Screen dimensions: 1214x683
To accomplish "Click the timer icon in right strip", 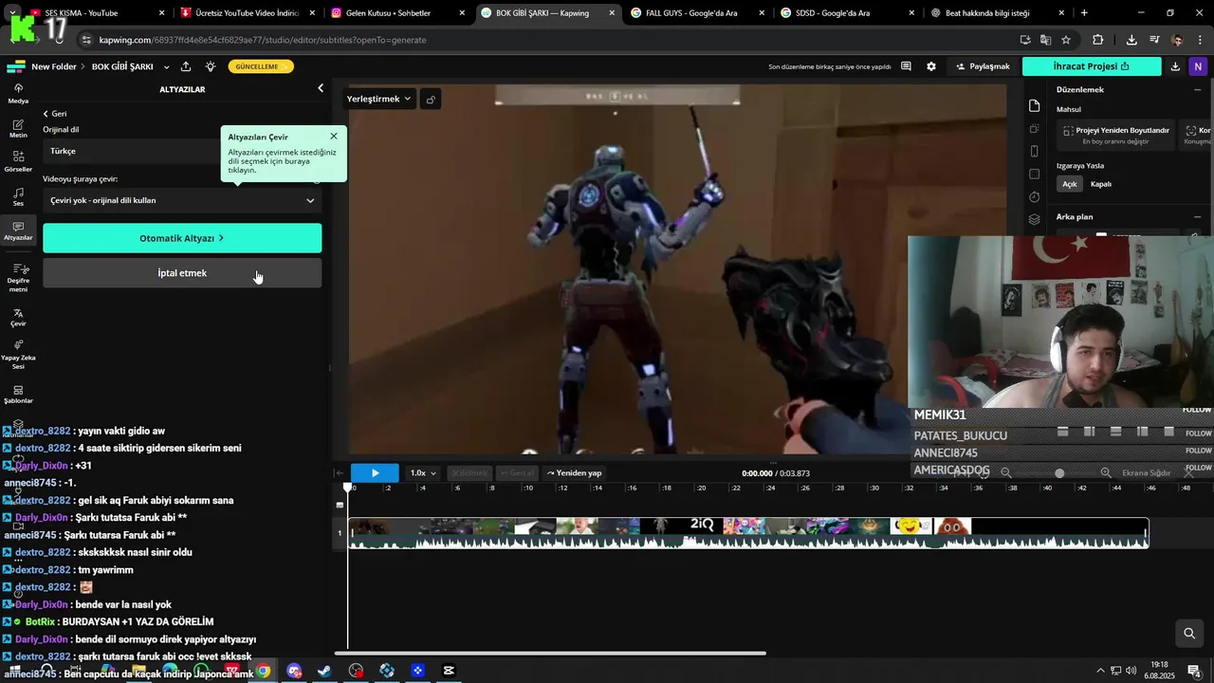I will coord(1035,196).
